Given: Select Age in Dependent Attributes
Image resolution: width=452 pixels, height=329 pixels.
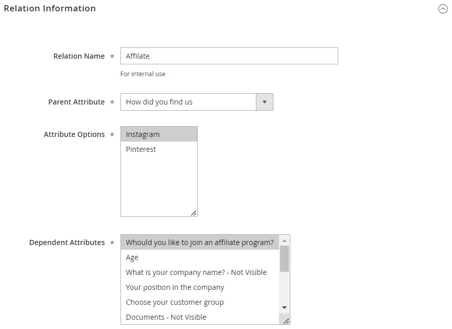Looking at the screenshot, I should pos(200,257).
